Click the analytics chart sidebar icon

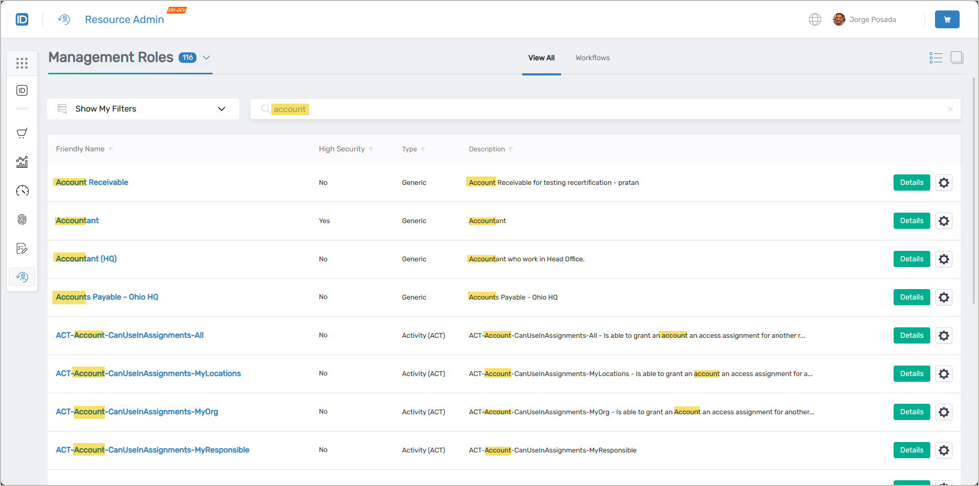(22, 162)
